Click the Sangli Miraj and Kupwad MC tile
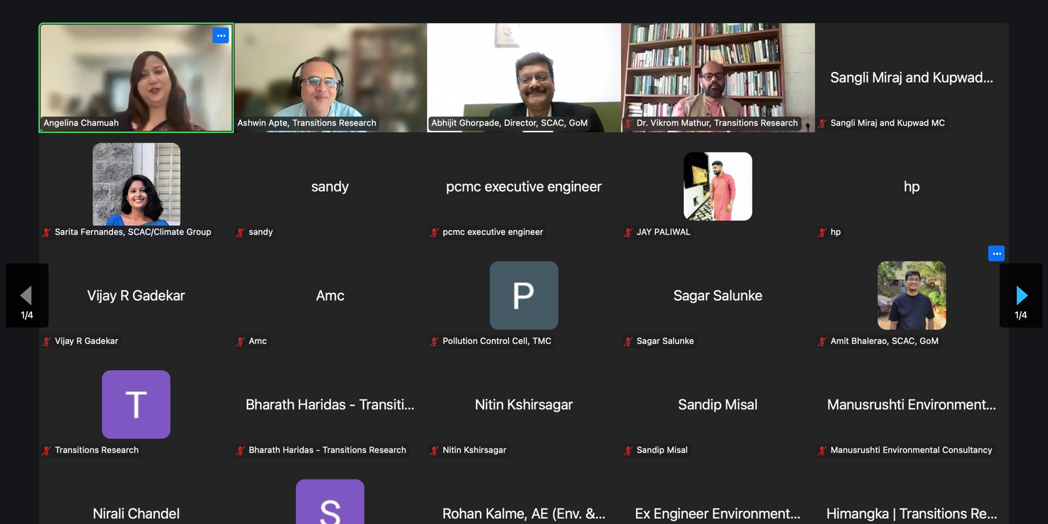 pyautogui.click(x=911, y=78)
